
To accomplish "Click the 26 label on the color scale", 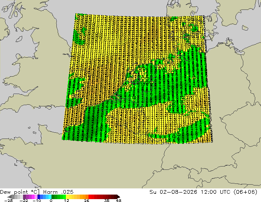I will pyautogui.click(x=86, y=200).
